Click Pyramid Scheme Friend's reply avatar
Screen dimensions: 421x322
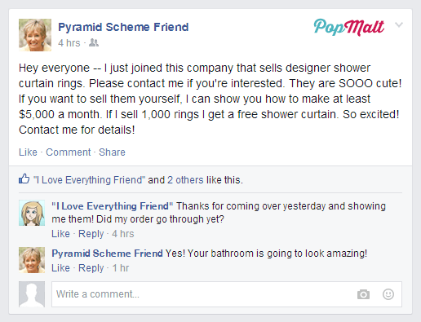[x=32, y=260]
